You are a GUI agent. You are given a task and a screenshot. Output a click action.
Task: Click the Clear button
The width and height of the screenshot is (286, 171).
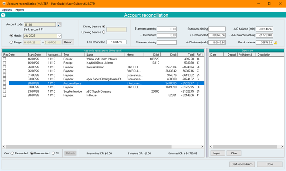tap(234, 154)
